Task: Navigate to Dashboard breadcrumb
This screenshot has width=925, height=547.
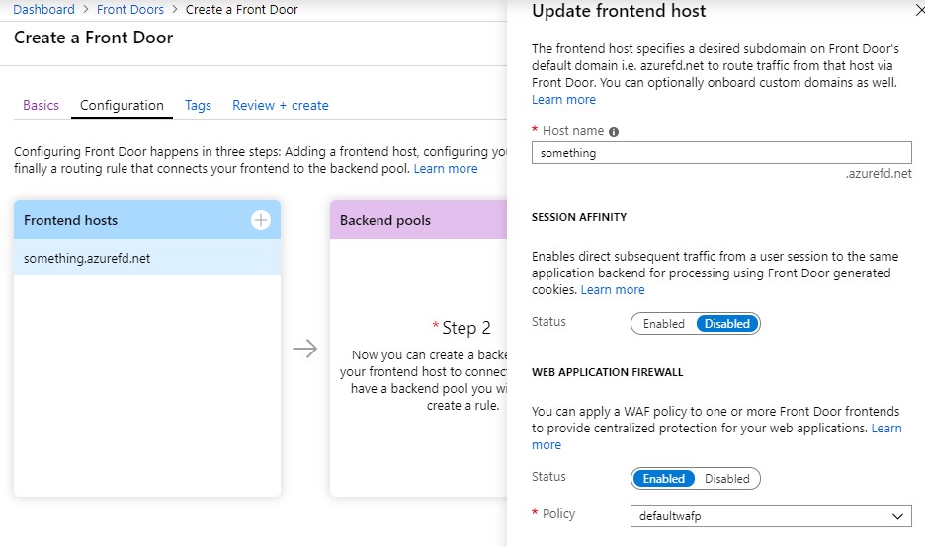Action: 43,10
